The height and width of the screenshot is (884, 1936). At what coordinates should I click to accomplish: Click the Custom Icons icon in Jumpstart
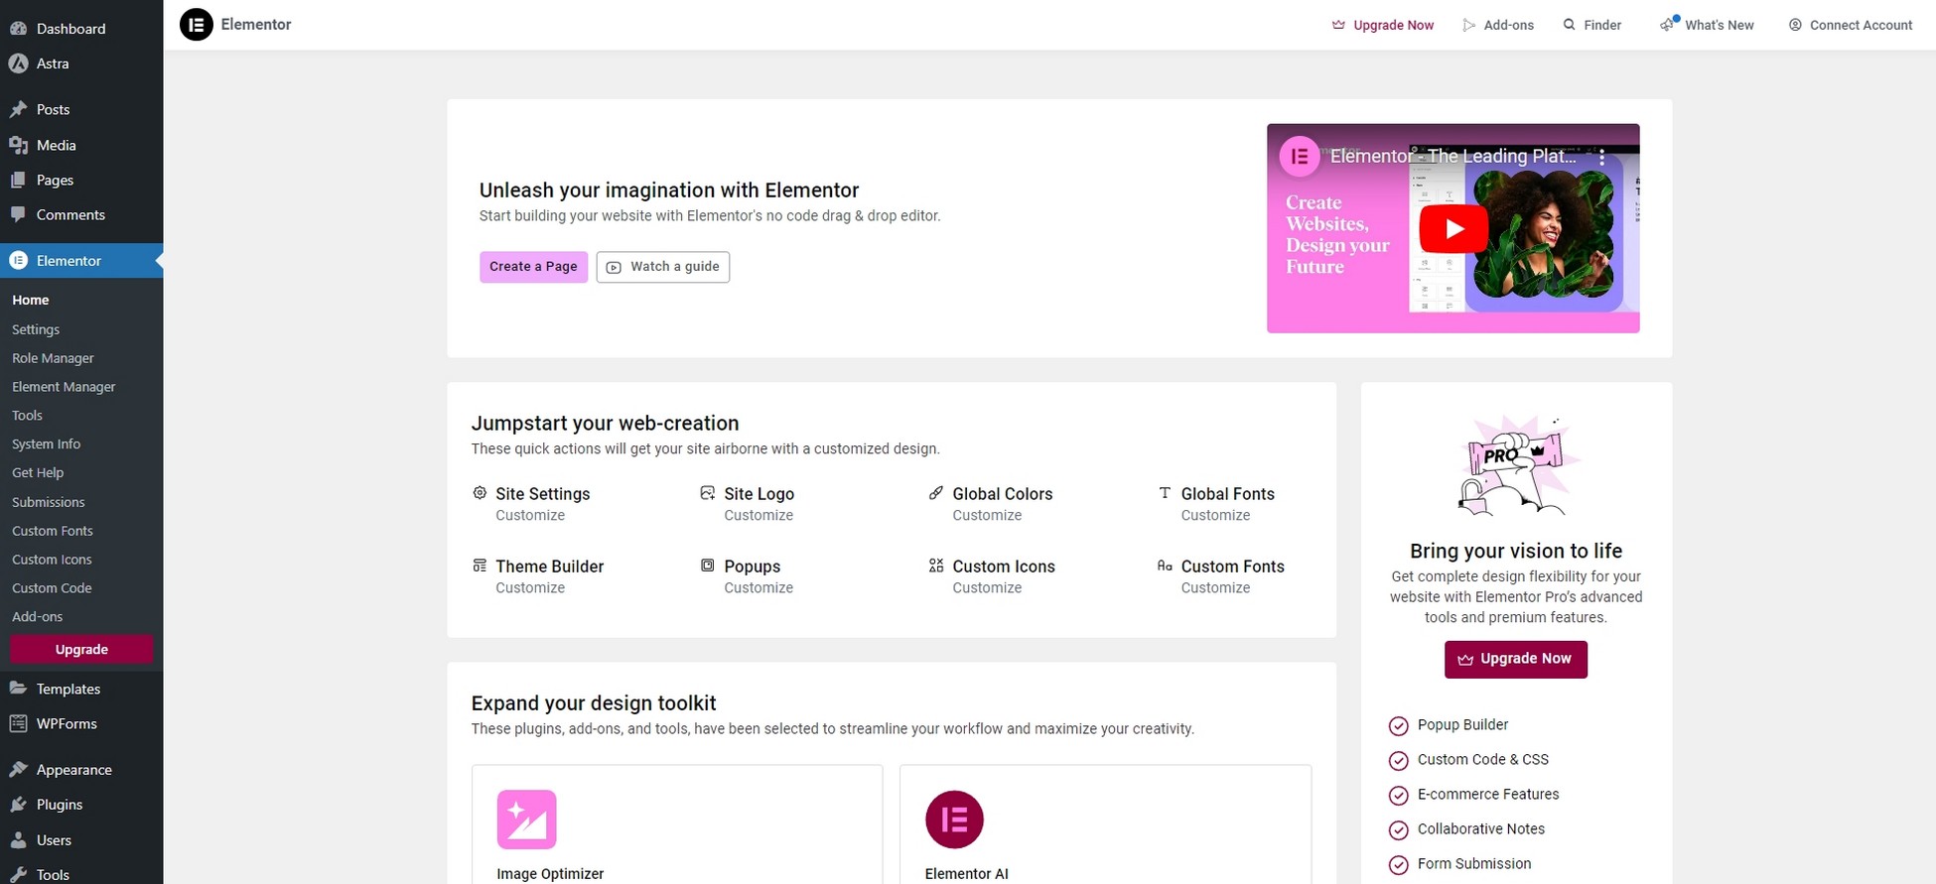936,566
